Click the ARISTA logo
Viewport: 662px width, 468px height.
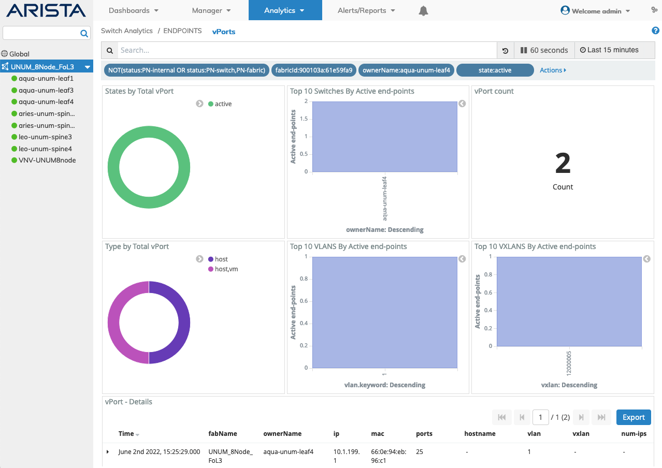pyautogui.click(x=46, y=10)
